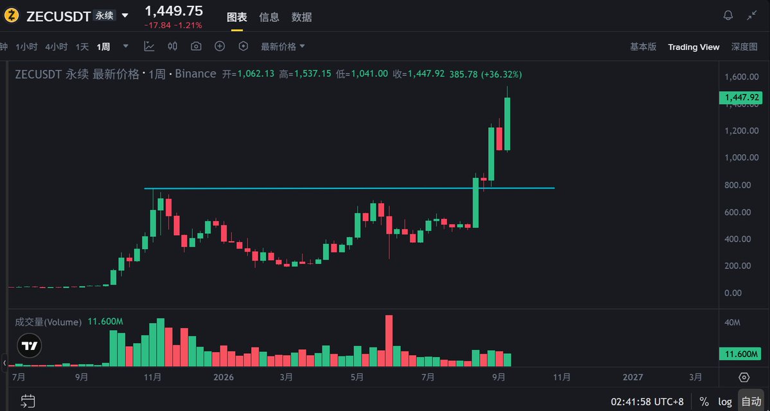Collapse chart using the shrink arrows icon
The width and height of the screenshot is (770, 411).
752,15
